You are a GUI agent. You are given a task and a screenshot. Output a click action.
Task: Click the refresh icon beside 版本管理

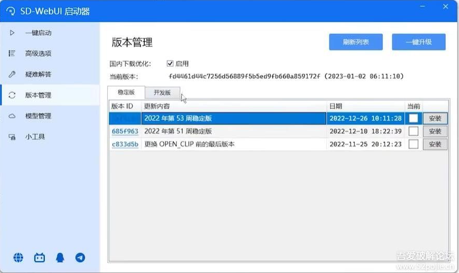click(12, 95)
